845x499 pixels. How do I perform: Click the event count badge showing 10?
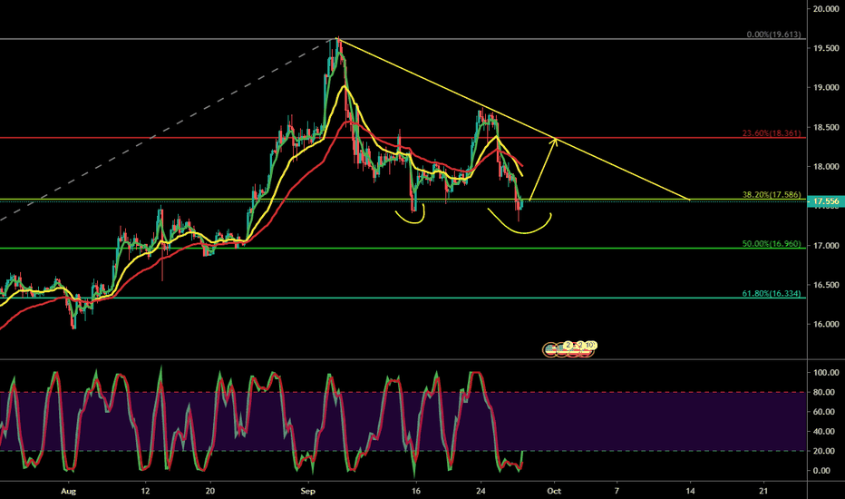pyautogui.click(x=590, y=345)
